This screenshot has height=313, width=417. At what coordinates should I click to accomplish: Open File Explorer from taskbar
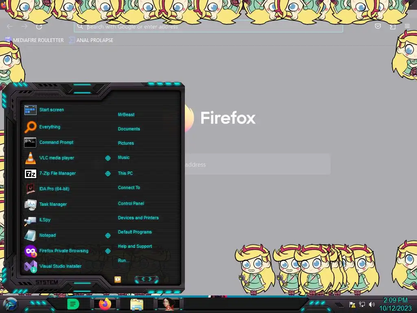137,304
